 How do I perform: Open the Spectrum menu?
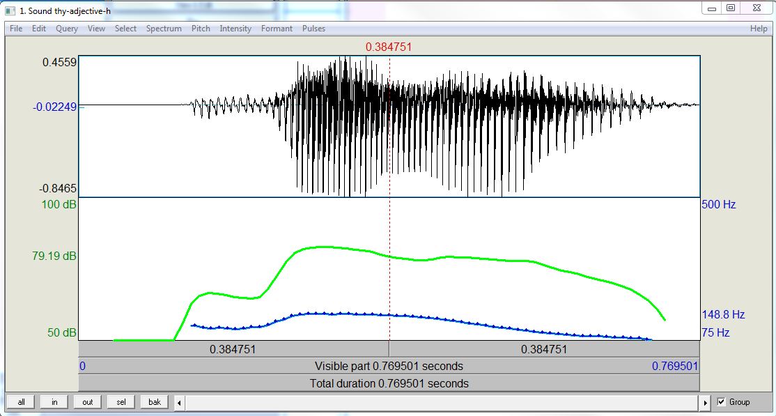[164, 29]
